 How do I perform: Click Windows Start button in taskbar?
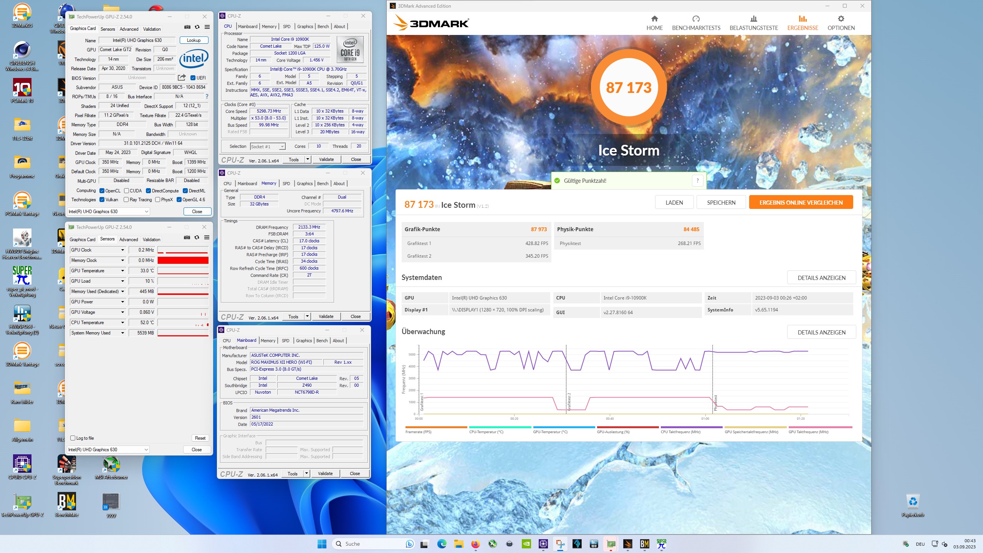pos(322,544)
